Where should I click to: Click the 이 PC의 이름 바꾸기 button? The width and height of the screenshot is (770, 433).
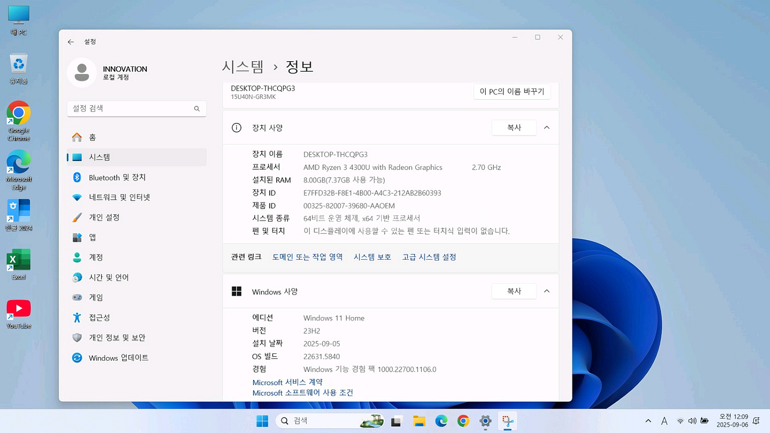(x=512, y=91)
